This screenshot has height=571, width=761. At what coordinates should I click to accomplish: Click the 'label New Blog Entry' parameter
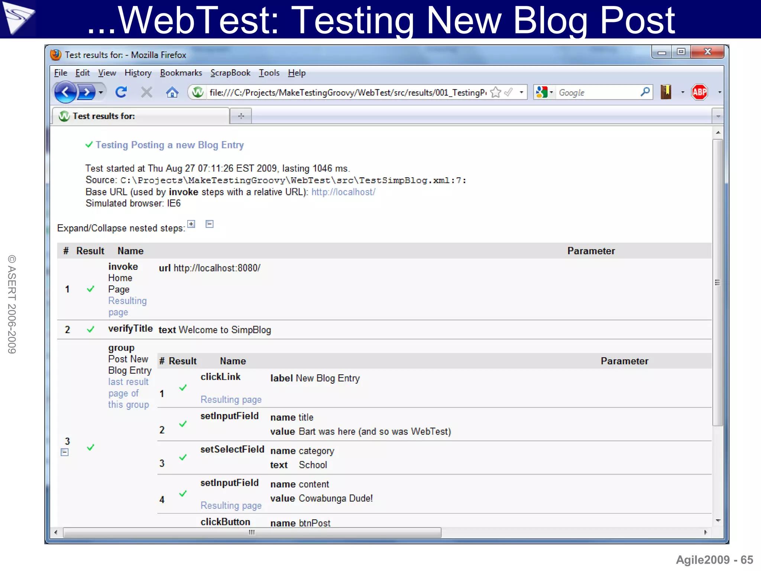click(315, 378)
